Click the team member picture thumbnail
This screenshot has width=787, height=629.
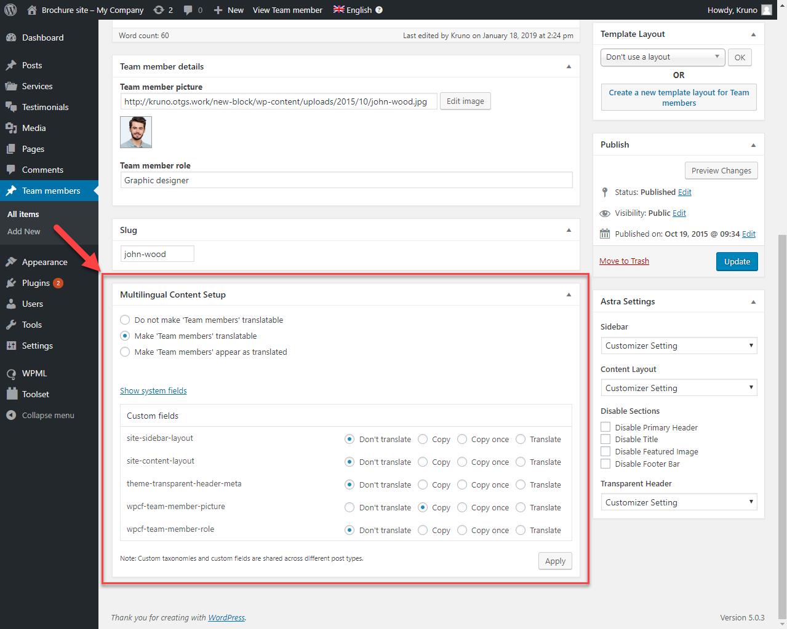tap(136, 132)
